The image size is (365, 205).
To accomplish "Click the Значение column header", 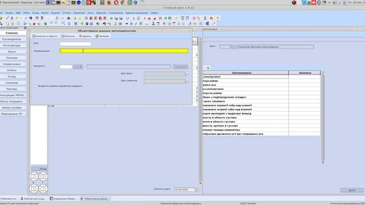I will [x=305, y=73].
